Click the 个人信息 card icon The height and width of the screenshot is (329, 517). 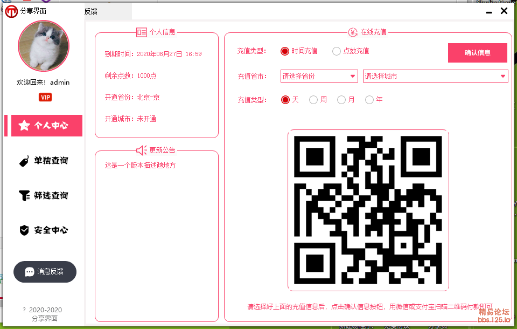142,32
